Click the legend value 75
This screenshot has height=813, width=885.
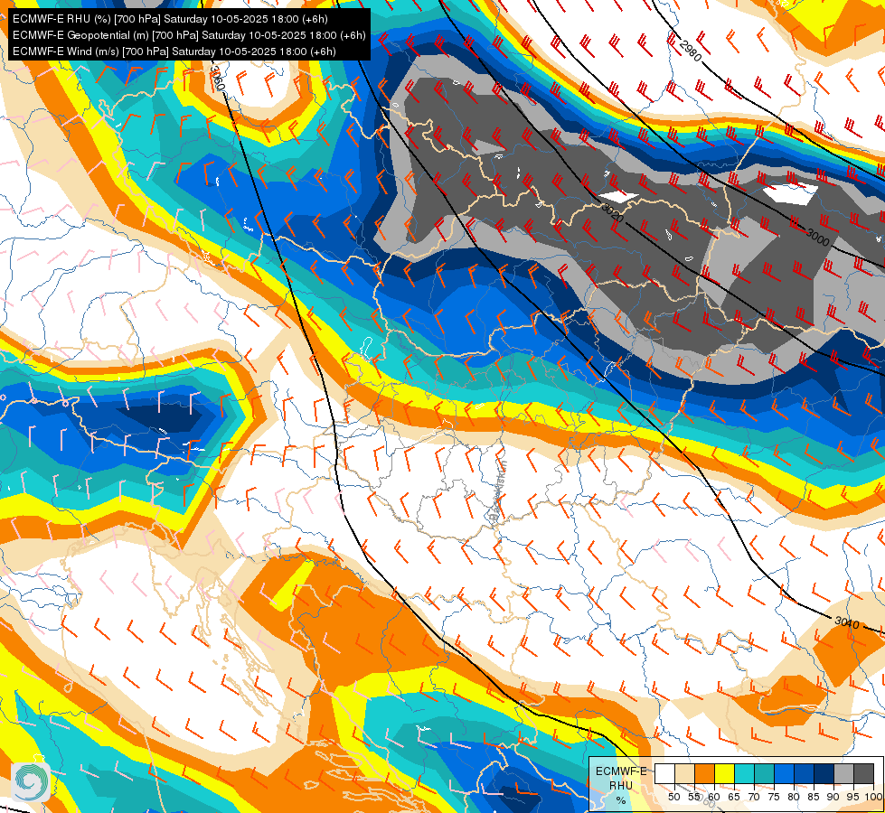(x=774, y=797)
